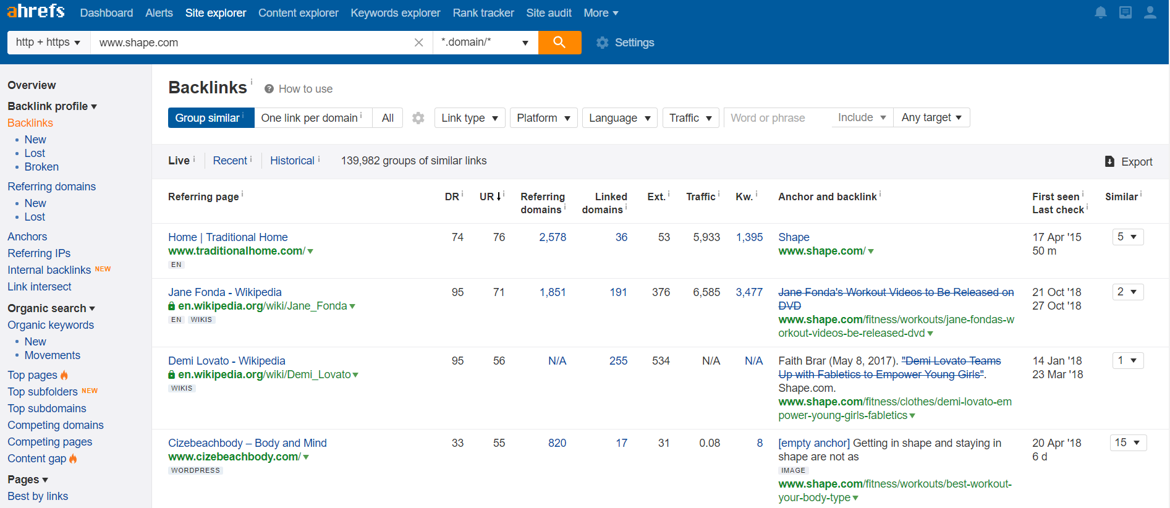Switch to the Live index tab
The height and width of the screenshot is (508, 1170).
tap(179, 161)
